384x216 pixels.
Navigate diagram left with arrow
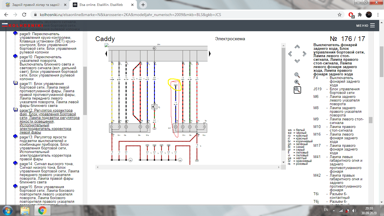(290, 54)
